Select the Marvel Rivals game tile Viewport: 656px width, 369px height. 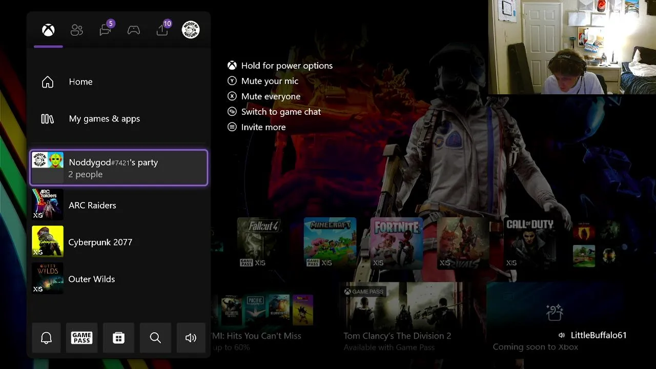pyautogui.click(x=463, y=243)
